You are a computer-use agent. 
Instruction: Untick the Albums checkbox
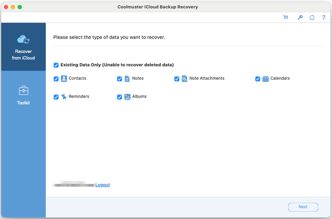pyautogui.click(x=120, y=97)
